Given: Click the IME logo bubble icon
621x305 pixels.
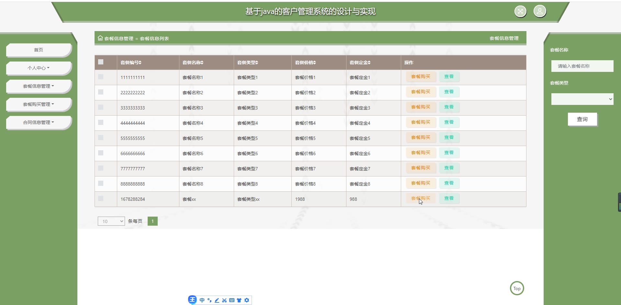Looking at the screenshot, I should [192, 300].
